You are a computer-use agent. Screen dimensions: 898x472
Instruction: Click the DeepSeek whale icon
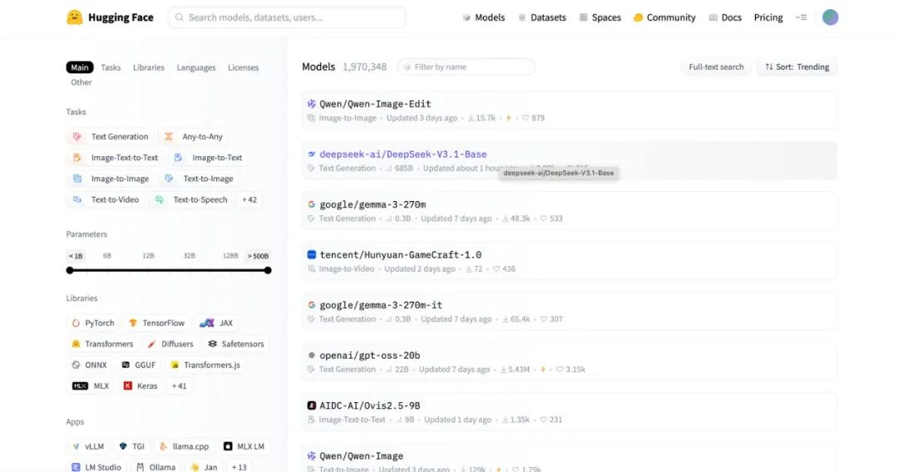point(312,155)
